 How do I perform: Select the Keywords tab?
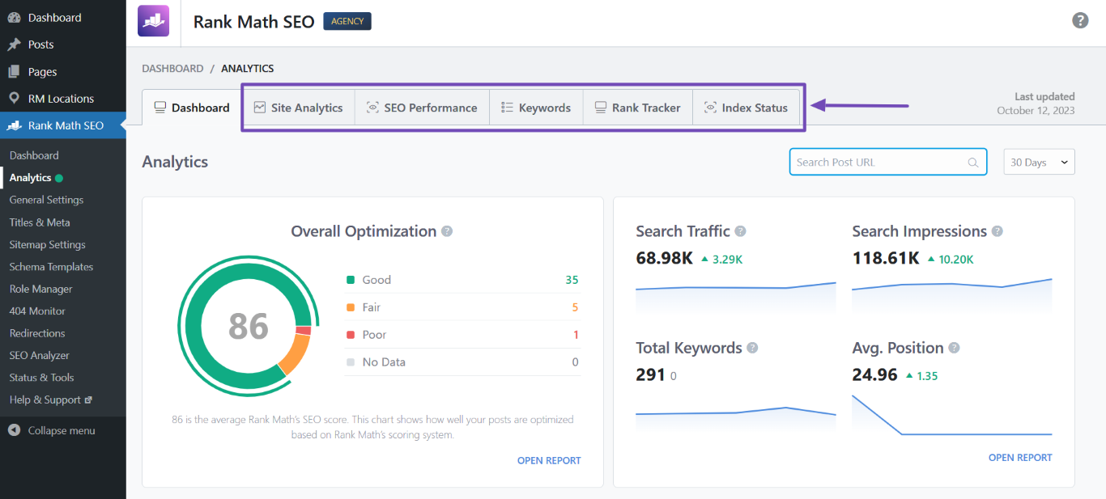tap(536, 108)
